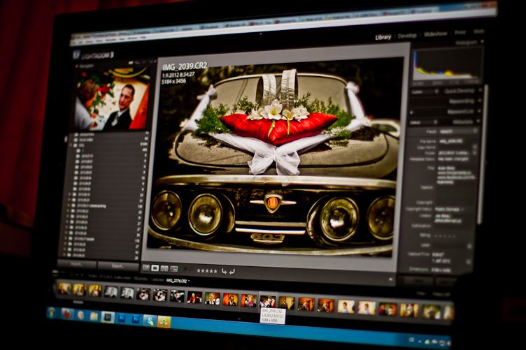
Task: Open Skype from the Windows taskbar
Action: tap(149, 320)
